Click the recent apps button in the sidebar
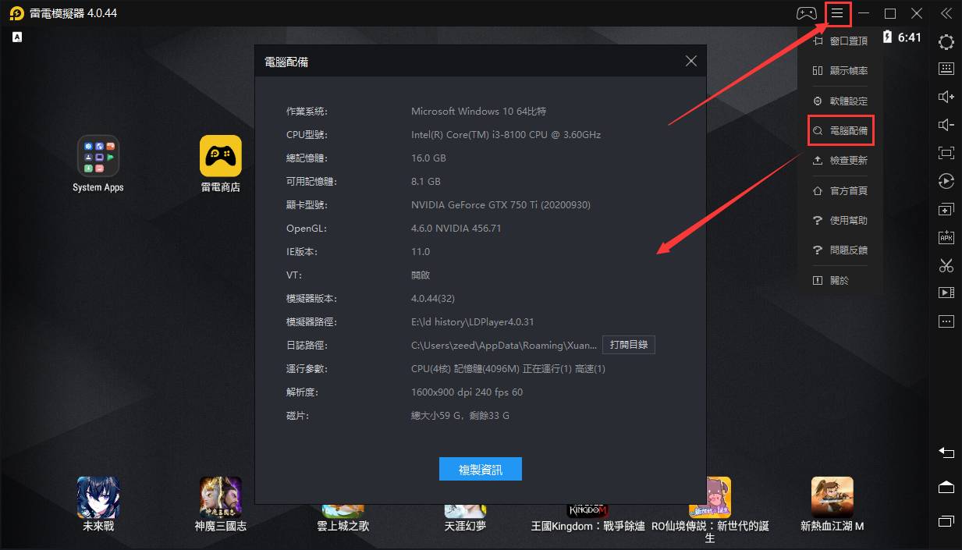962x550 pixels. [946, 520]
